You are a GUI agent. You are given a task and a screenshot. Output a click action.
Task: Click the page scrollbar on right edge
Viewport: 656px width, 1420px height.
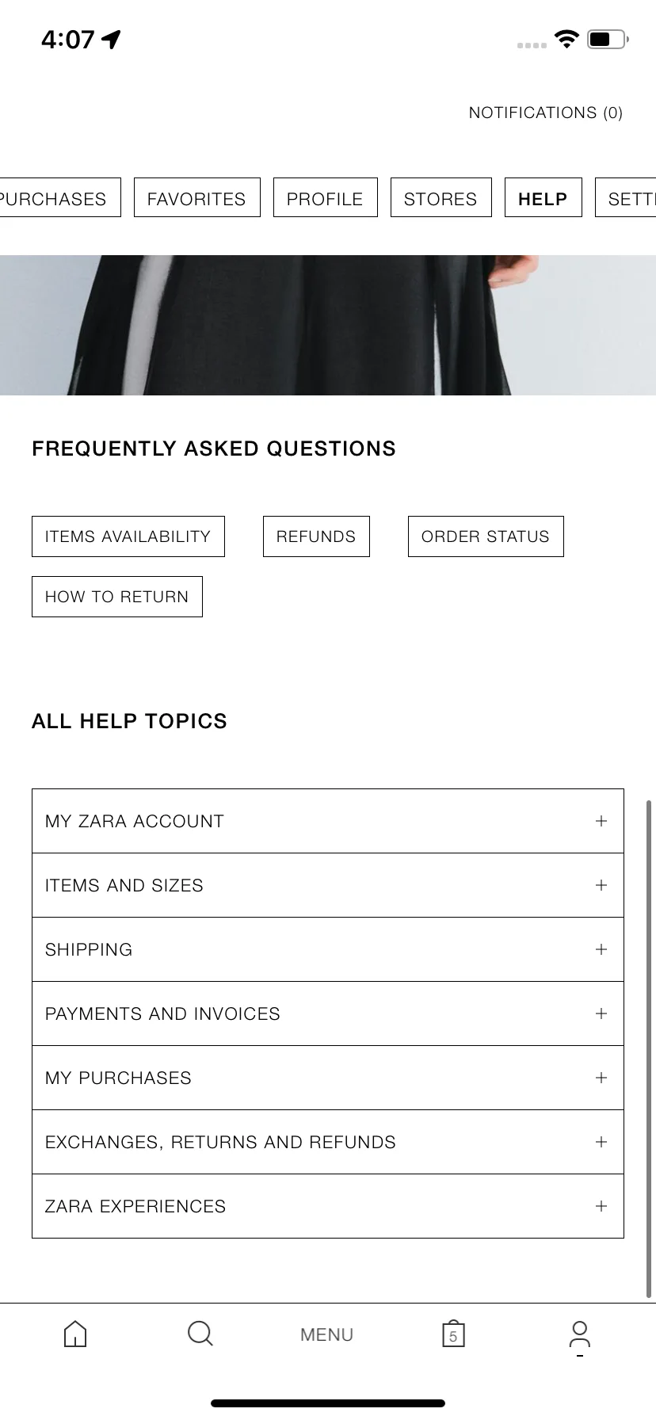(650, 1049)
